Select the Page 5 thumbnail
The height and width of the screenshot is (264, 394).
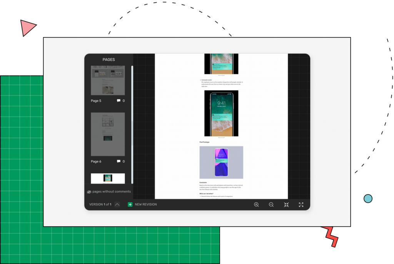pos(108,80)
